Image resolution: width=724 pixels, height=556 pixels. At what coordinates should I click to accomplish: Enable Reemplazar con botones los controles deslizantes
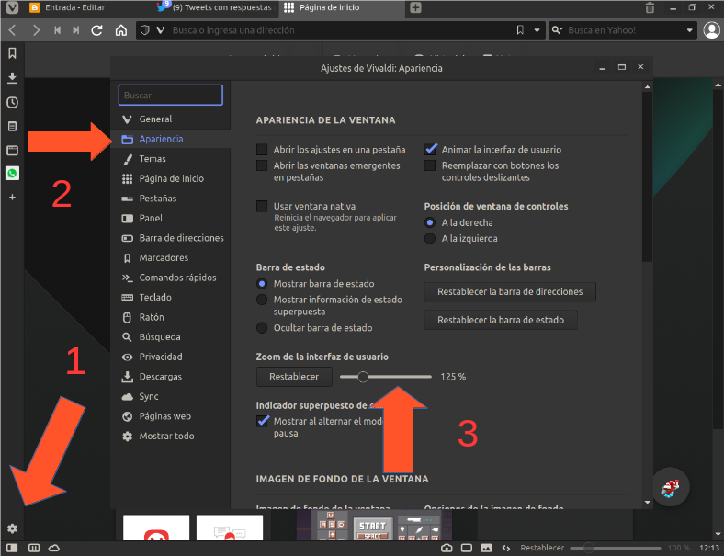pos(430,165)
